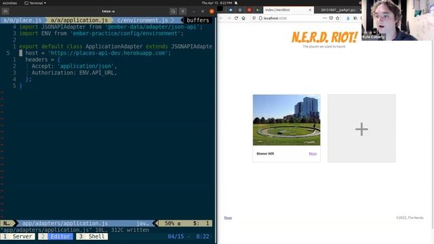Open new terminal tab icon in tmux window
434x244 pixels.
point(5,12)
